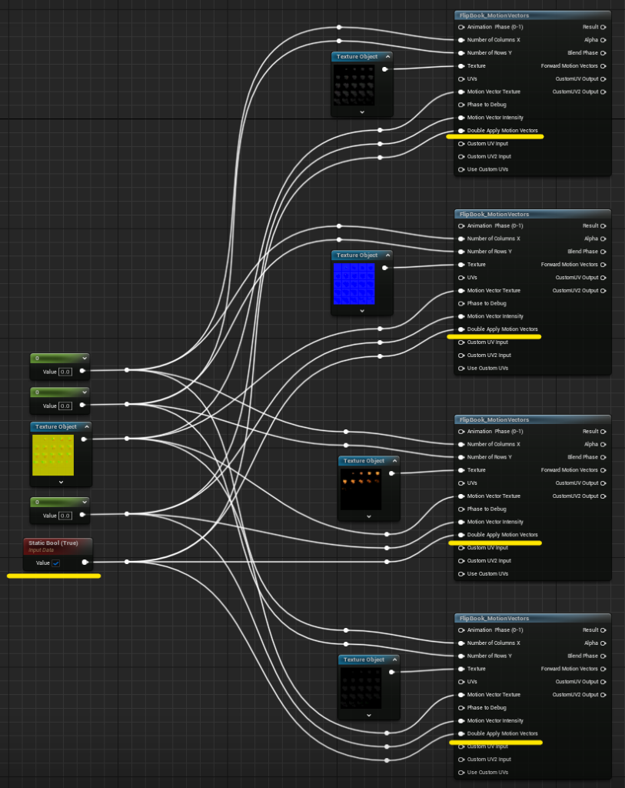Click the topmost Texture Object output pin
The width and height of the screenshot is (625, 788).
point(385,69)
